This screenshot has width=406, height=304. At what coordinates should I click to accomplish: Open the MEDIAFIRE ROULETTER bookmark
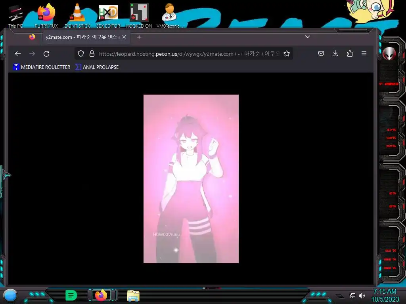click(x=42, y=67)
